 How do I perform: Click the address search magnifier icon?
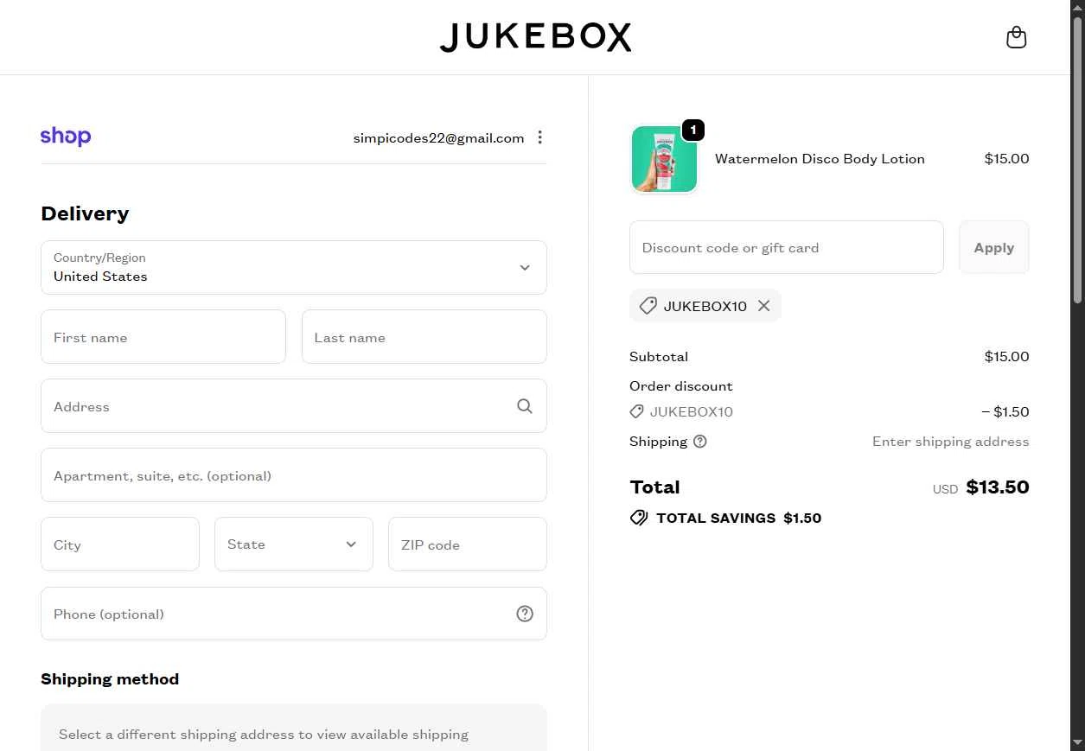click(525, 406)
